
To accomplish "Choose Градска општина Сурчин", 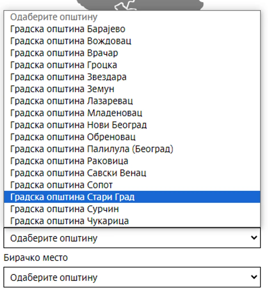I will (x=64, y=209).
